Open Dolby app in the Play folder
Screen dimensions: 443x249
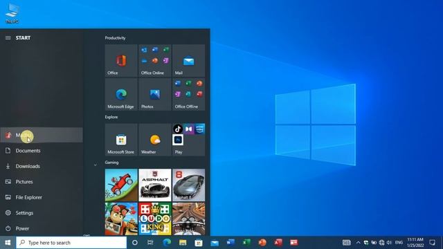188,129
